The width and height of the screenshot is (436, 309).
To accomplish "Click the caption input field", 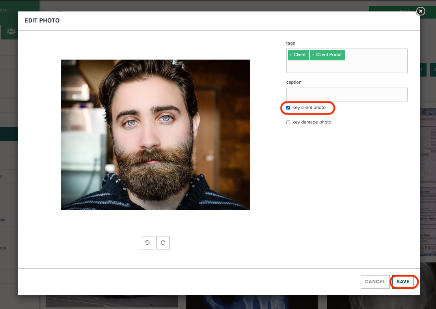I will tap(347, 95).
